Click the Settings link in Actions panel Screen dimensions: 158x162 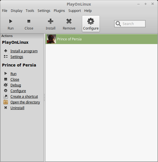pyautogui.click(x=17, y=57)
